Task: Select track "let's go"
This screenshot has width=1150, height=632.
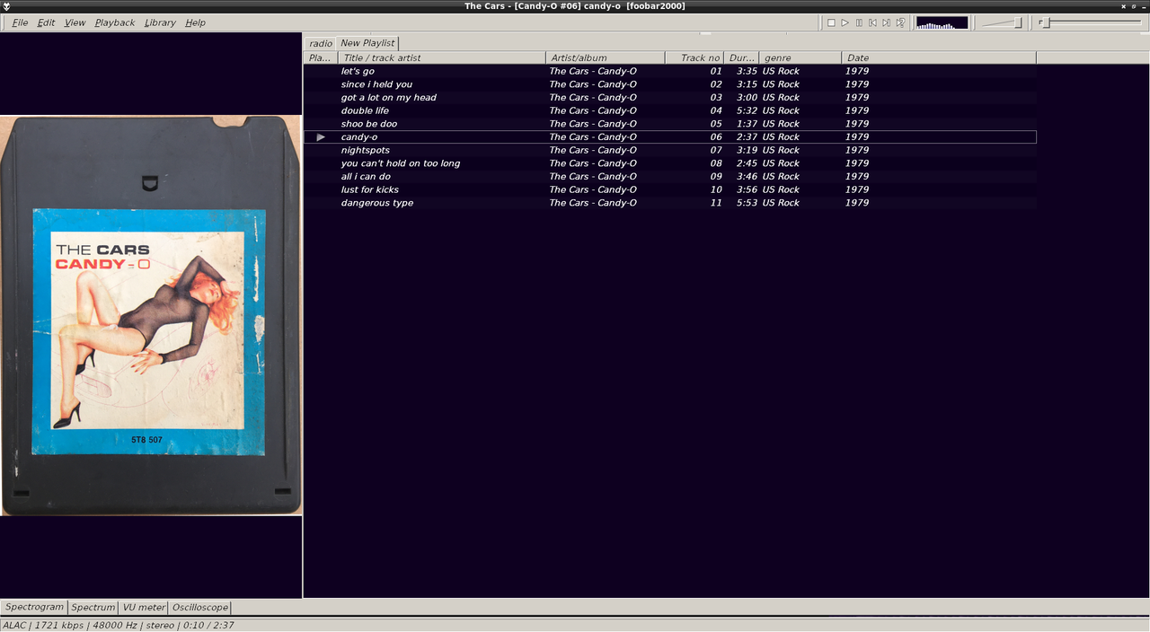Action: coord(670,71)
